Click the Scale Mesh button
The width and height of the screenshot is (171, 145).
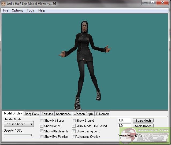coord(143,120)
